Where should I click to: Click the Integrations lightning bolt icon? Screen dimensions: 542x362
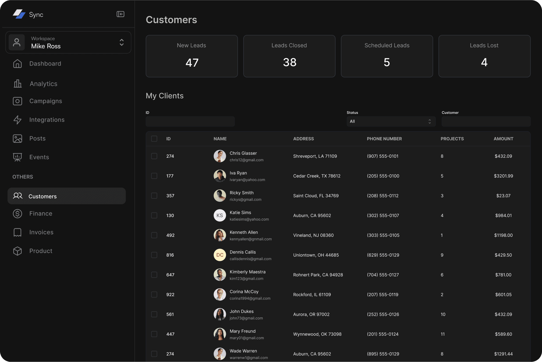(x=17, y=120)
